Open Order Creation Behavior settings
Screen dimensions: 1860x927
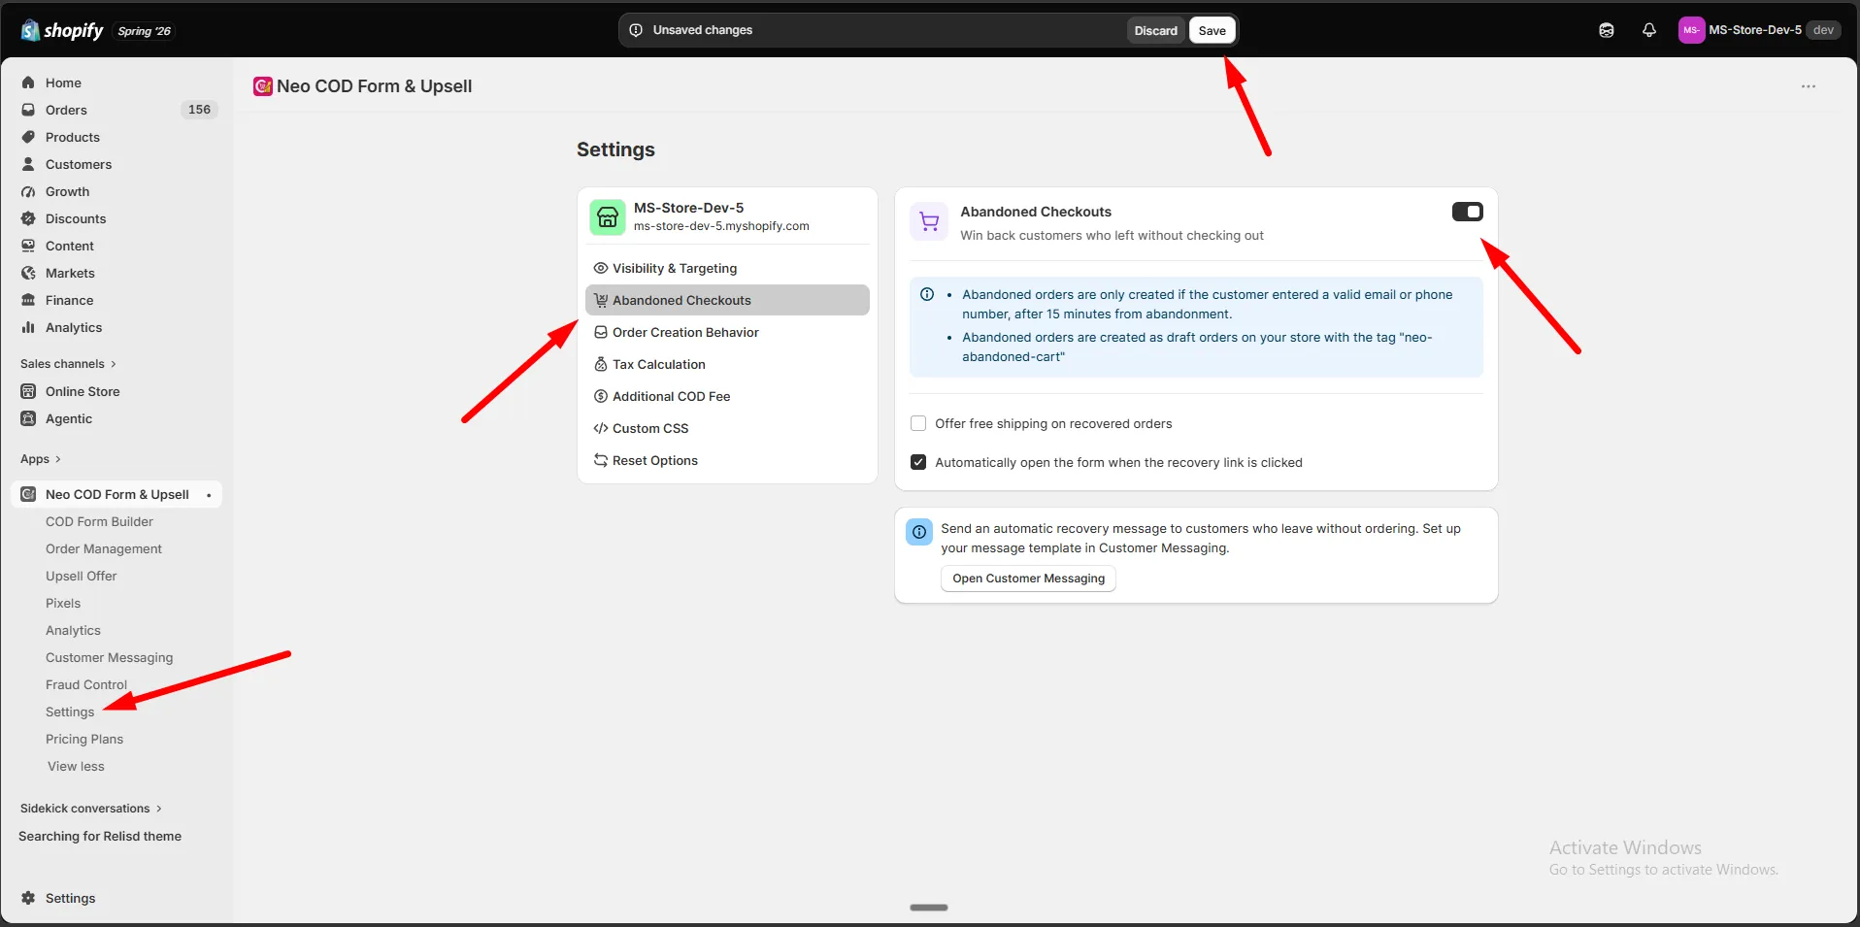pos(727,332)
